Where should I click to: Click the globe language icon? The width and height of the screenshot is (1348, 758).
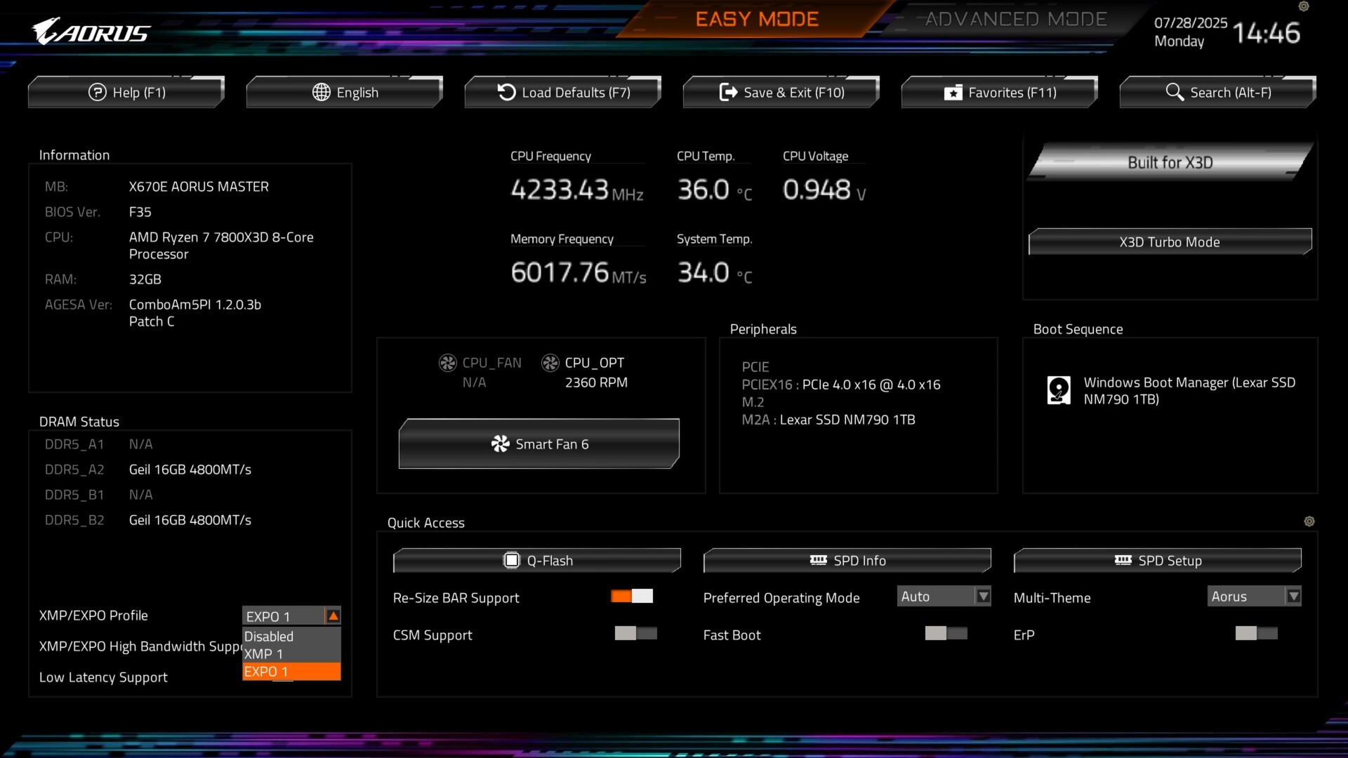[x=322, y=92]
